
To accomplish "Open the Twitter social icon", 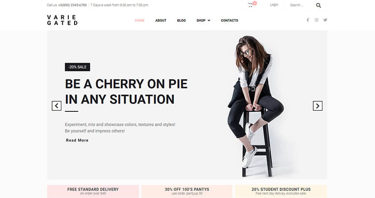I will click(325, 20).
